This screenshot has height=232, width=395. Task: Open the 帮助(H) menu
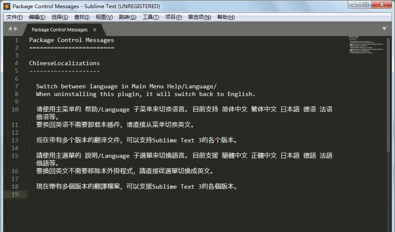coord(226,17)
